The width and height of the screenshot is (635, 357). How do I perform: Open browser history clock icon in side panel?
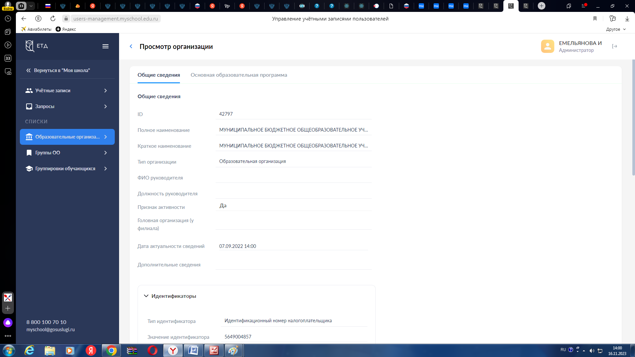(x=8, y=19)
